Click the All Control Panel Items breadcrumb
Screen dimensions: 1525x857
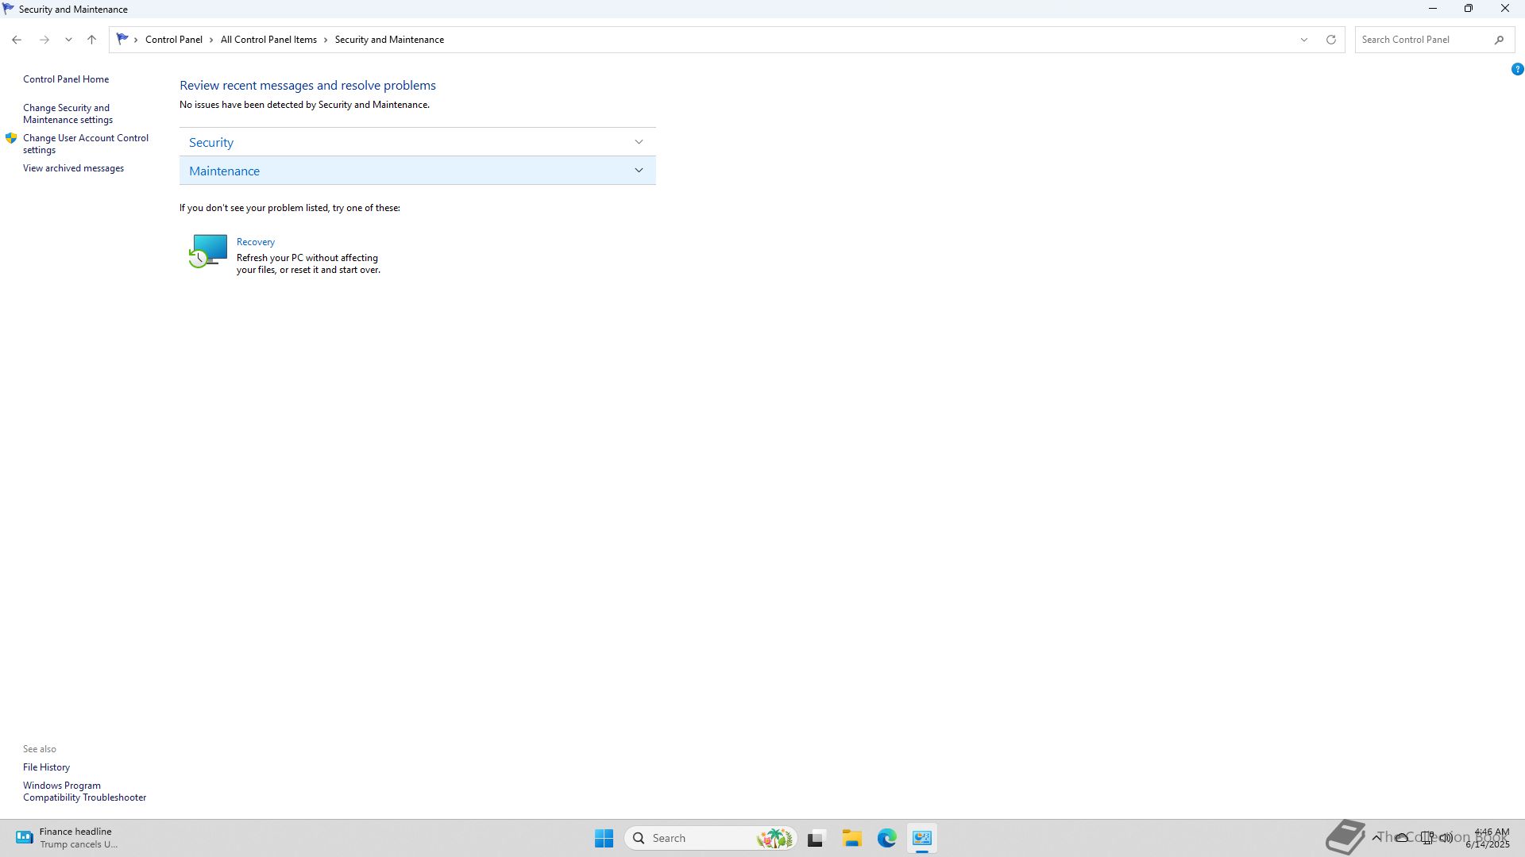pos(268,40)
